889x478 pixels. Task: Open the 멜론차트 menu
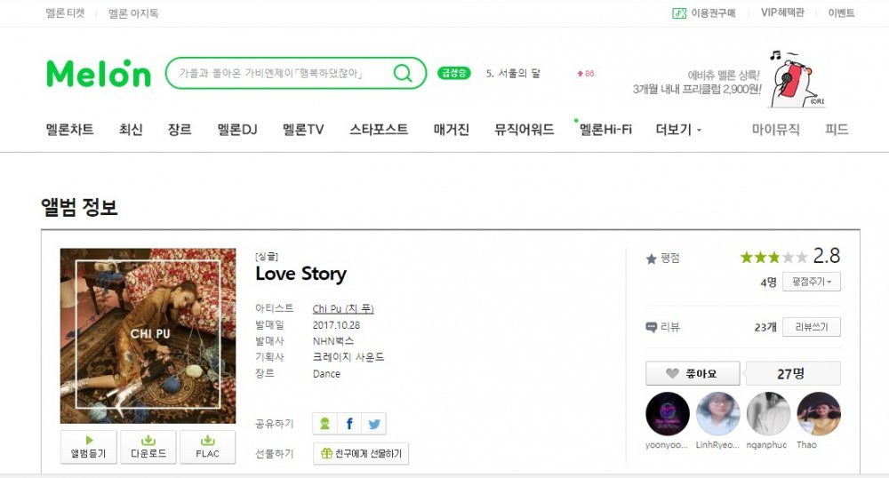(69, 130)
